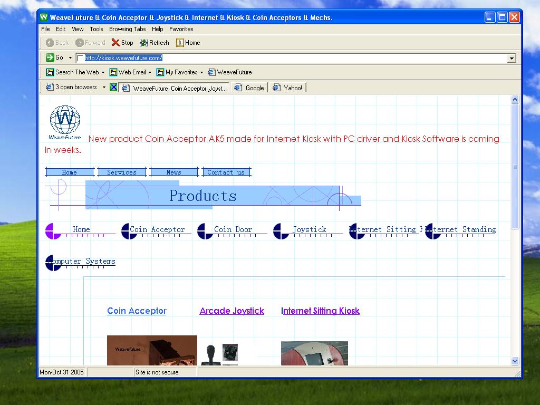
Task: Close the current tab with green X icon
Action: tap(113, 87)
